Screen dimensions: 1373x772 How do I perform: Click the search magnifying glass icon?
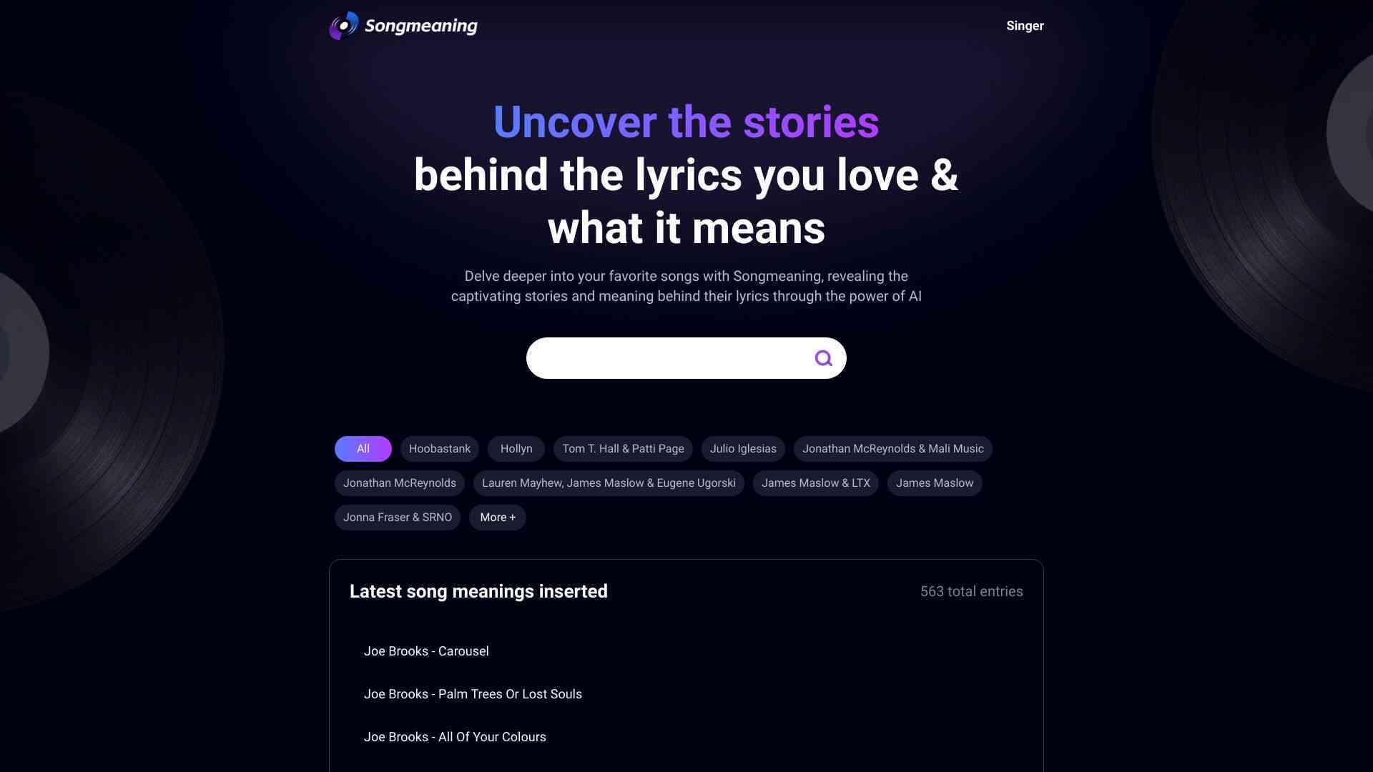coord(822,358)
